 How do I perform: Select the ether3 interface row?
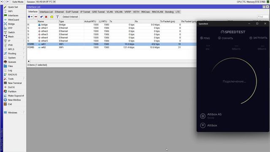[111, 35]
